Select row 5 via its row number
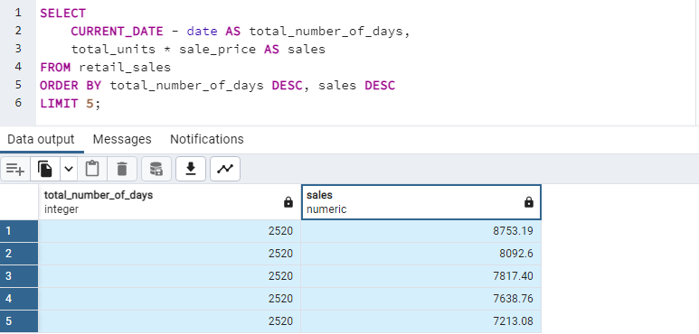 point(19,321)
